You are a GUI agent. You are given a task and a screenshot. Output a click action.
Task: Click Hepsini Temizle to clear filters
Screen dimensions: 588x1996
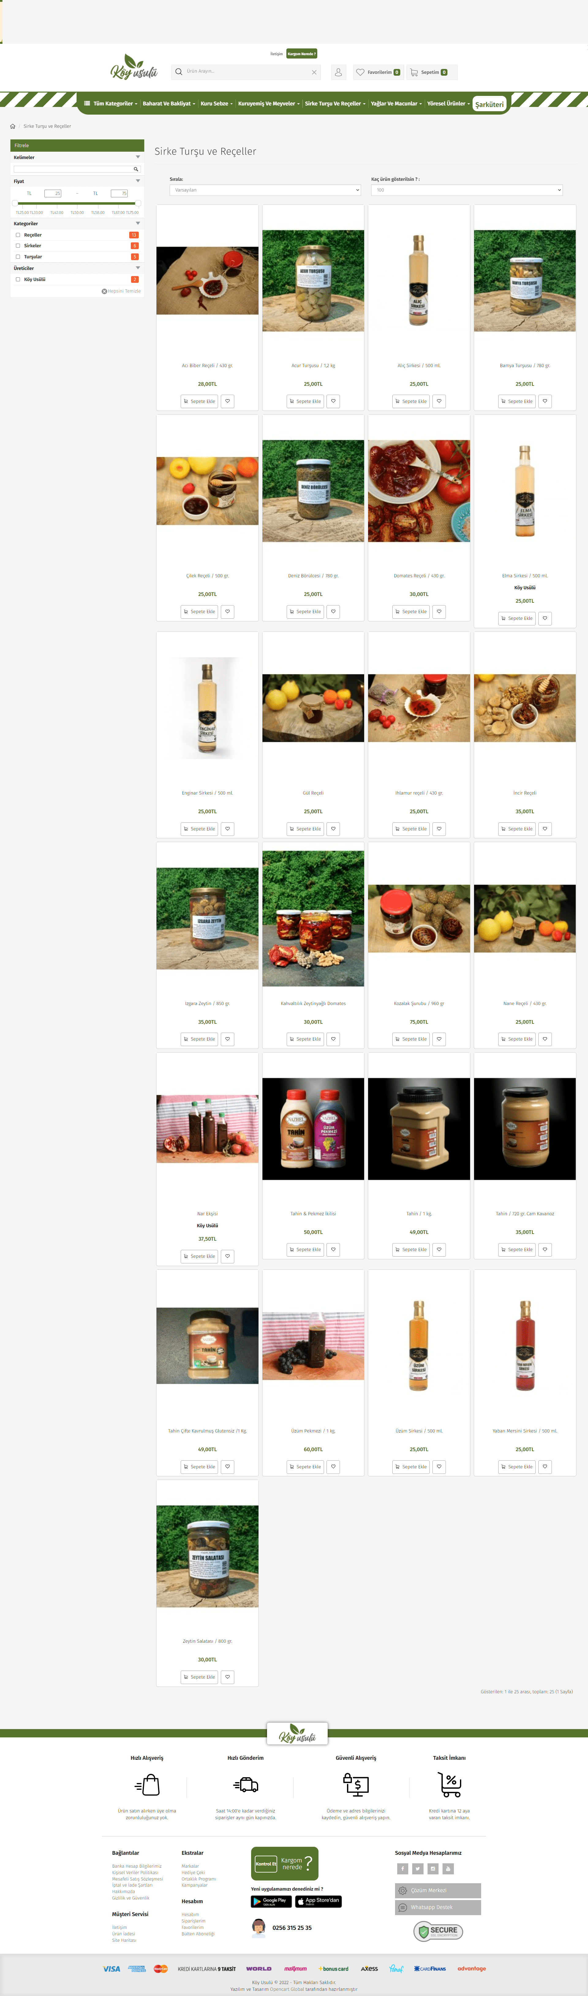pos(122,291)
